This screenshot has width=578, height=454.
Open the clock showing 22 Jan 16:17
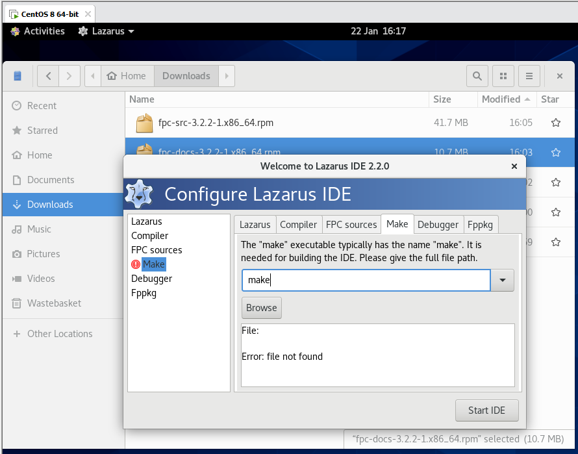point(378,31)
